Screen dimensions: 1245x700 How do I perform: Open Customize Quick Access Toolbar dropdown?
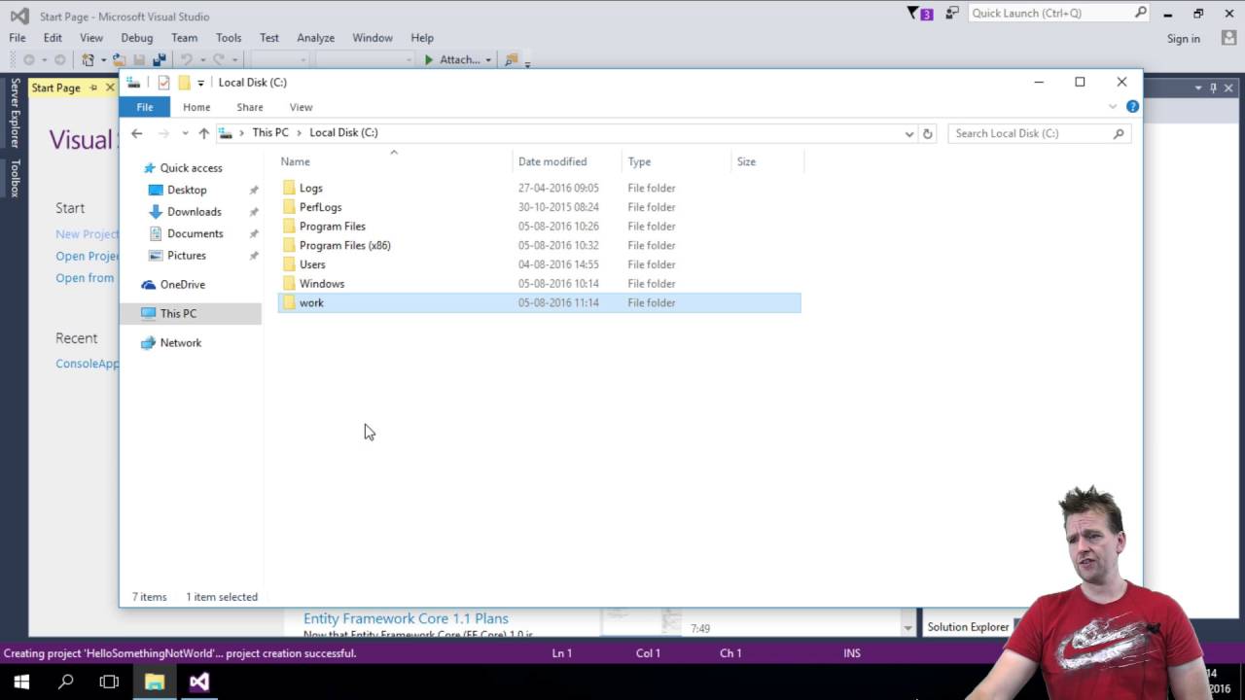click(200, 83)
